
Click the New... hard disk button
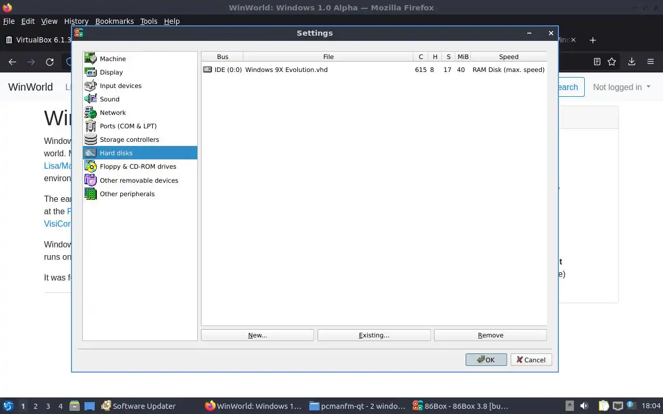(257, 335)
